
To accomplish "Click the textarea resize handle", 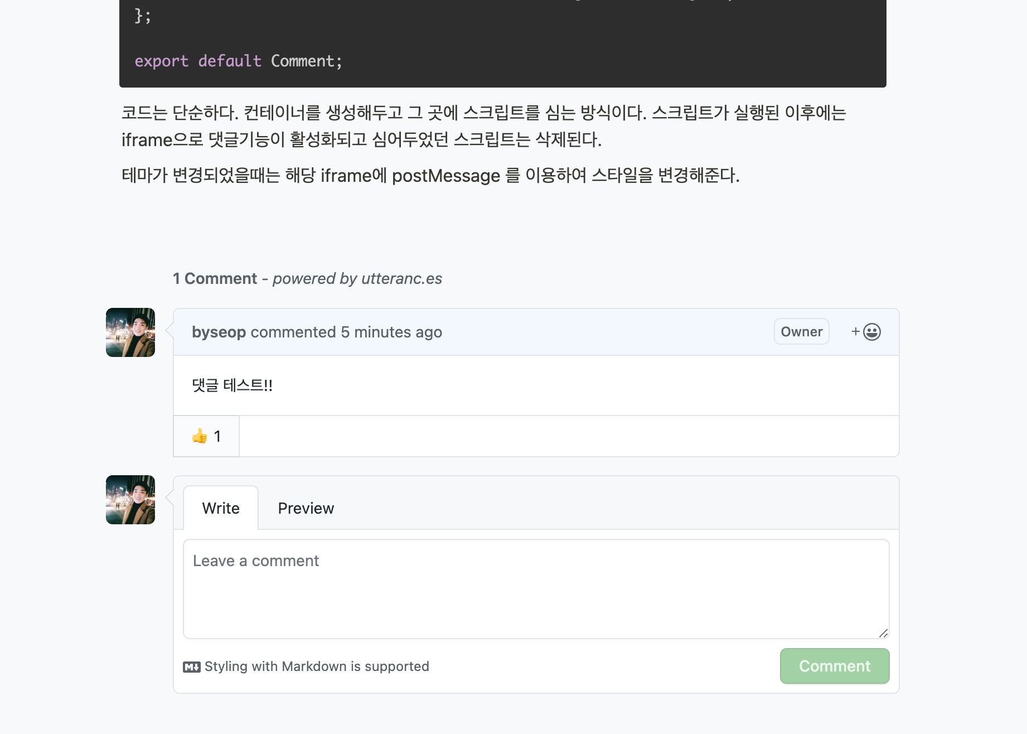I will [x=884, y=633].
